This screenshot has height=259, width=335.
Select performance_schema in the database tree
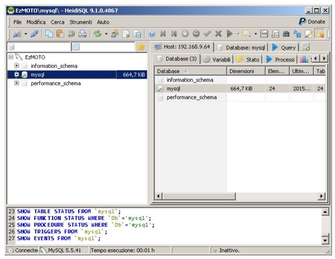click(x=56, y=83)
